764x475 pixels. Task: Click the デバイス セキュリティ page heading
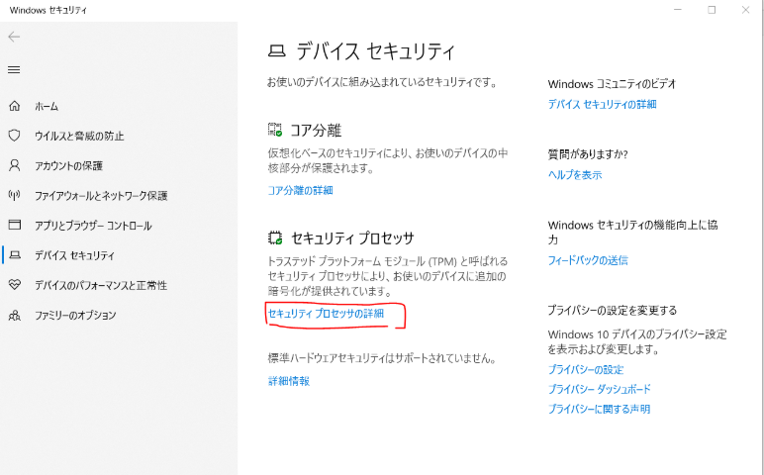point(375,51)
